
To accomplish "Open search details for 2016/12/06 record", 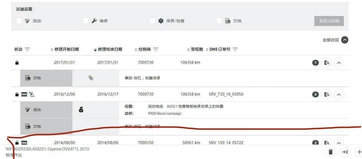I will (327, 94).
